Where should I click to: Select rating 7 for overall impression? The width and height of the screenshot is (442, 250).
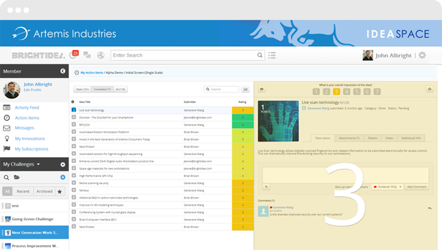pos(377,92)
